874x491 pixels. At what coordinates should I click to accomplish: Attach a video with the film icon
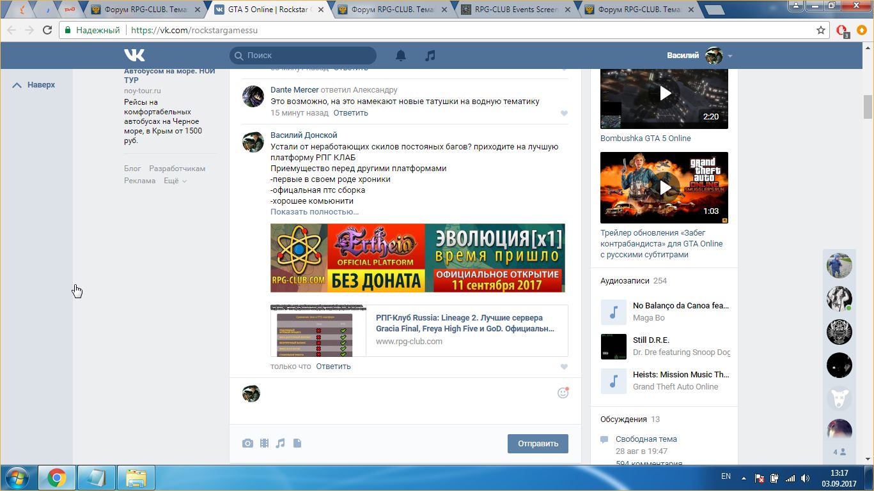pyautogui.click(x=264, y=443)
